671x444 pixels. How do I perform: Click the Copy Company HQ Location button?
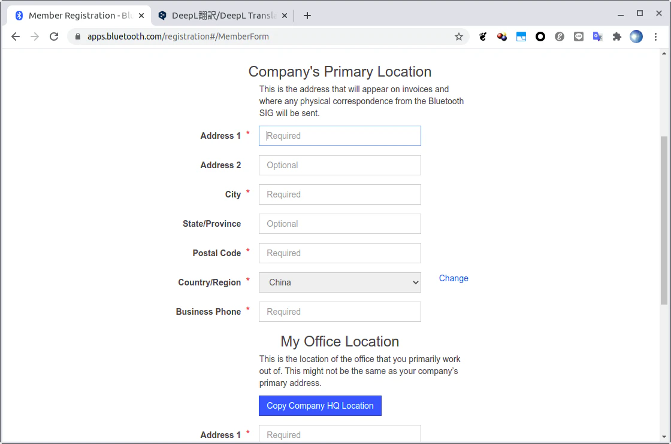click(320, 406)
